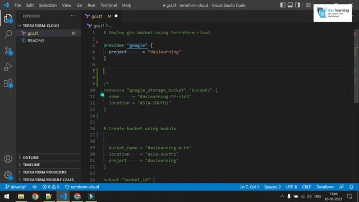Open the Edit menu

point(30,5)
